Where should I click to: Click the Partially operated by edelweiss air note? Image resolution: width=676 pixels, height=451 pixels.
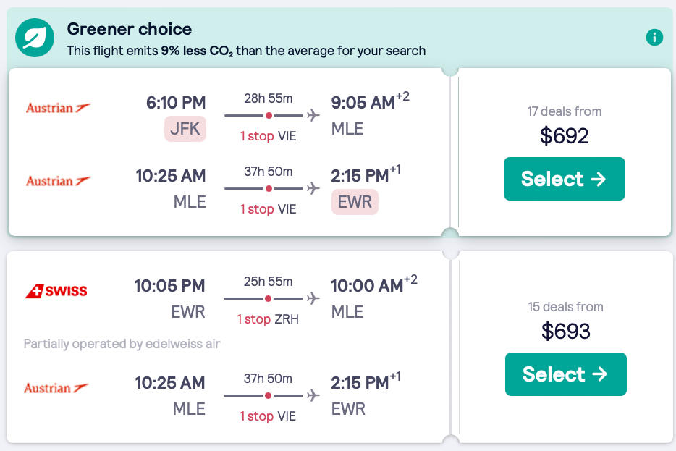click(122, 344)
